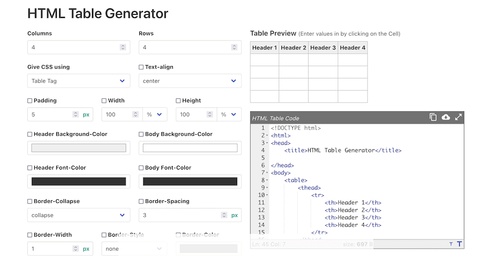498x261 pixels.
Task: Place cursor on th Header 3 code line
Action: click(353, 218)
